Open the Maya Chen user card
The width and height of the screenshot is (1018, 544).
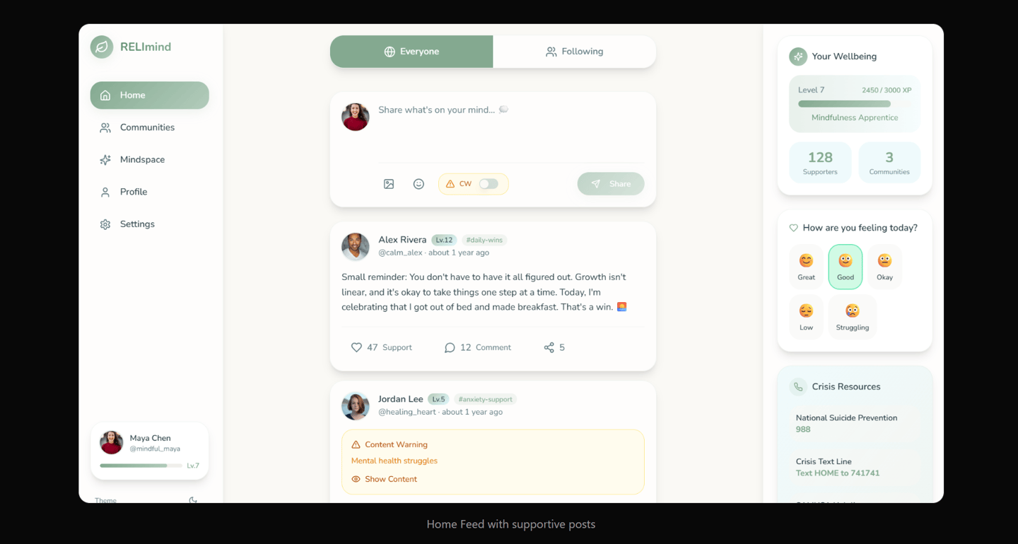click(149, 451)
